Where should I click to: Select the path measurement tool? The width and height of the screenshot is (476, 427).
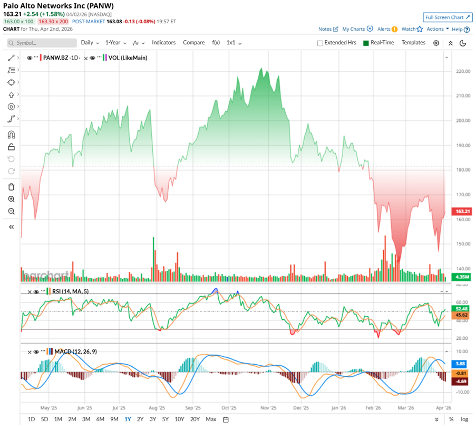[x=11, y=119]
